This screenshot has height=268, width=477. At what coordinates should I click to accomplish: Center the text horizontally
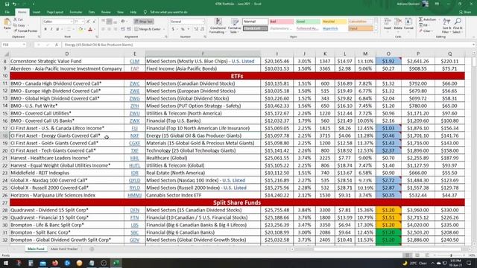pyautogui.click(x=110, y=29)
